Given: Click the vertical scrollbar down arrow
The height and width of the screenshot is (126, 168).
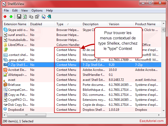Looking at the screenshot, I should (x=164, y=111).
